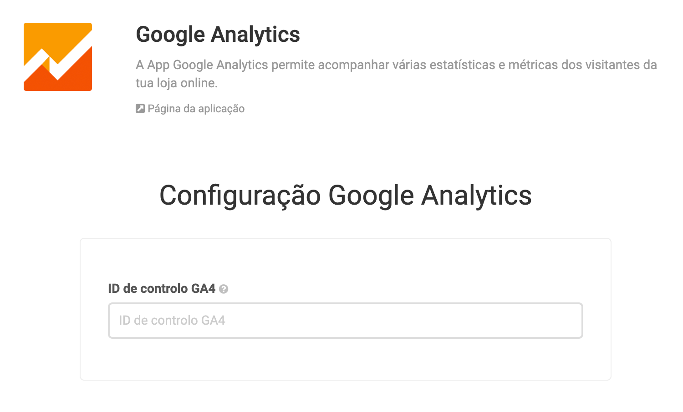Click the "Google Analytics" bold app title
Screen dimensions: 683x412
218,35
